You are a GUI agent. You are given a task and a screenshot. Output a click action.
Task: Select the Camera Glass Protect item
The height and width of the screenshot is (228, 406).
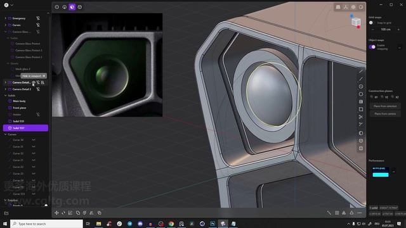(27, 44)
